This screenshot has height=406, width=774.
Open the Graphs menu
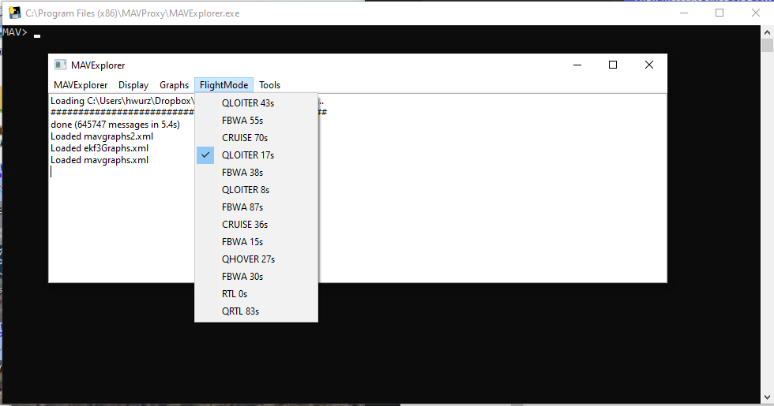click(x=174, y=85)
